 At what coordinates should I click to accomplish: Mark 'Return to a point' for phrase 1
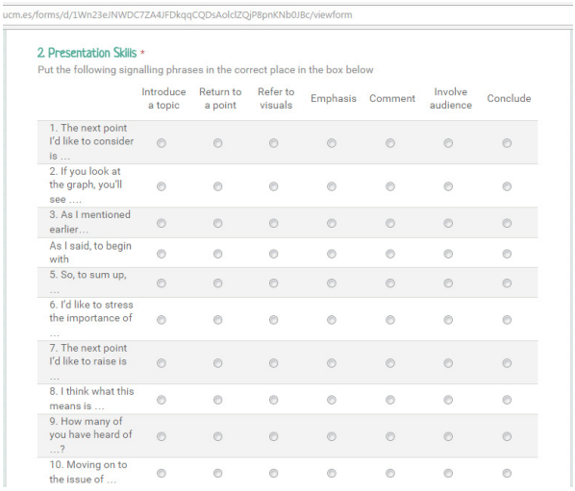[218, 143]
